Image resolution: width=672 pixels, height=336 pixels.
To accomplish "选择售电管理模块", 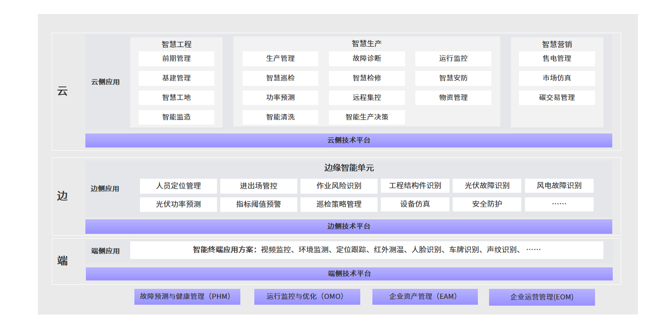I will 557,58.
